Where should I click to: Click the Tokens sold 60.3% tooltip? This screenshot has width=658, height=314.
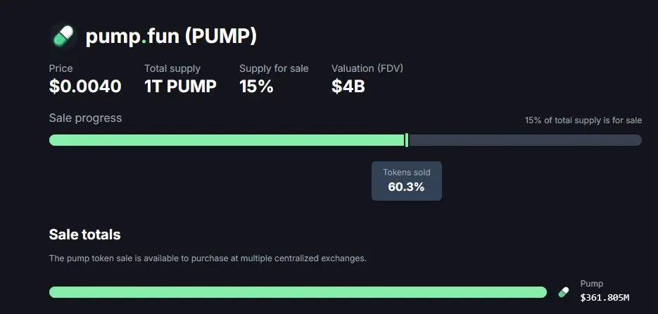point(407,181)
